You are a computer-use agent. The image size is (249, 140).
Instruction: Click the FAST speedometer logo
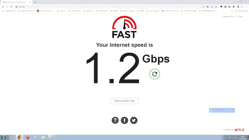coord(124,27)
